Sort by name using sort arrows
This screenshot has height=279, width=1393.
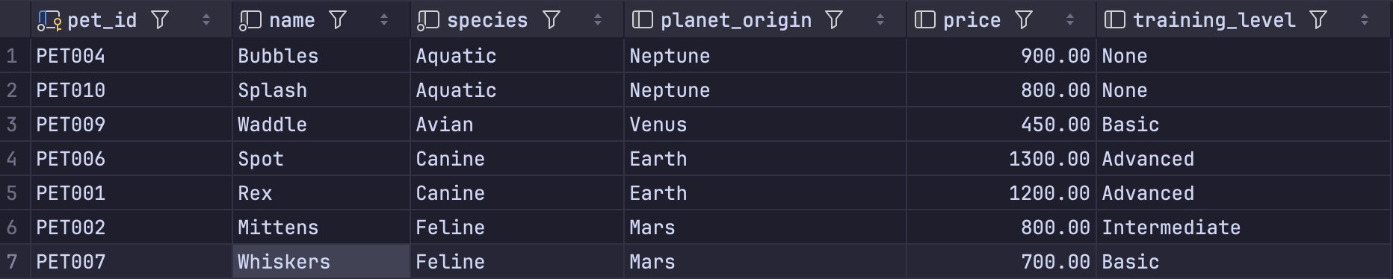384,20
